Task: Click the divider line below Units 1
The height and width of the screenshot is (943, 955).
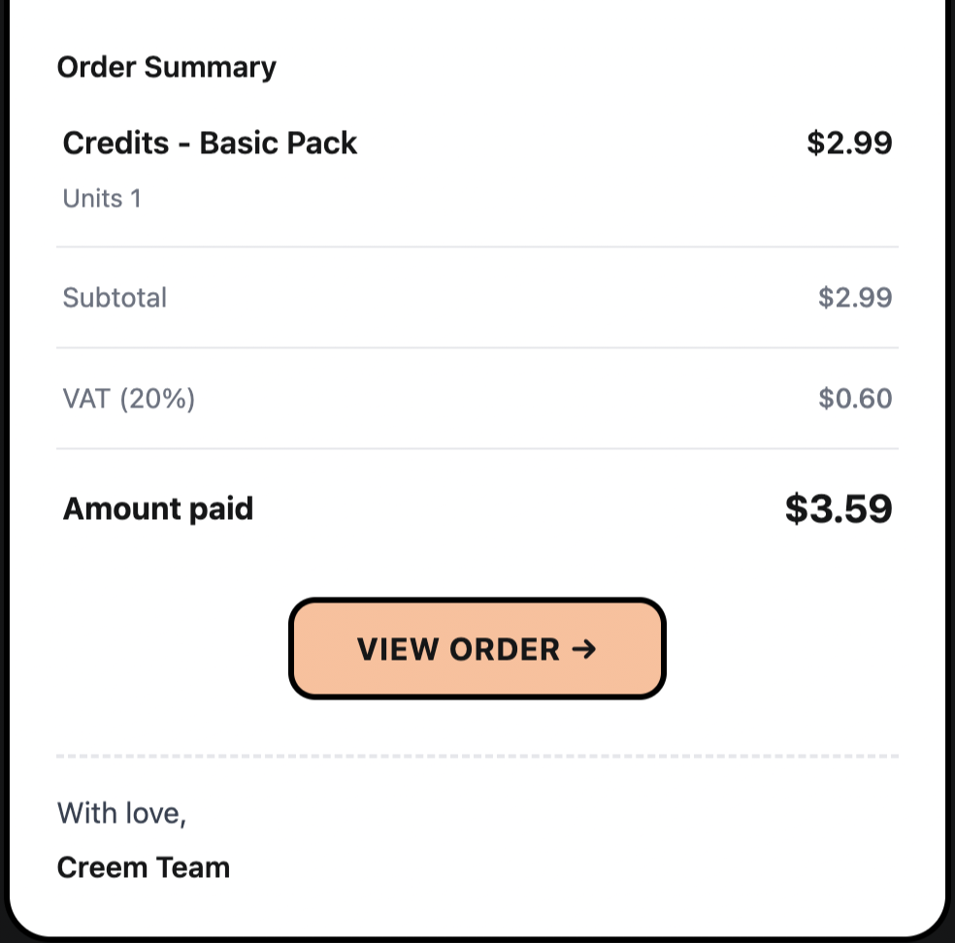Action: (477, 246)
